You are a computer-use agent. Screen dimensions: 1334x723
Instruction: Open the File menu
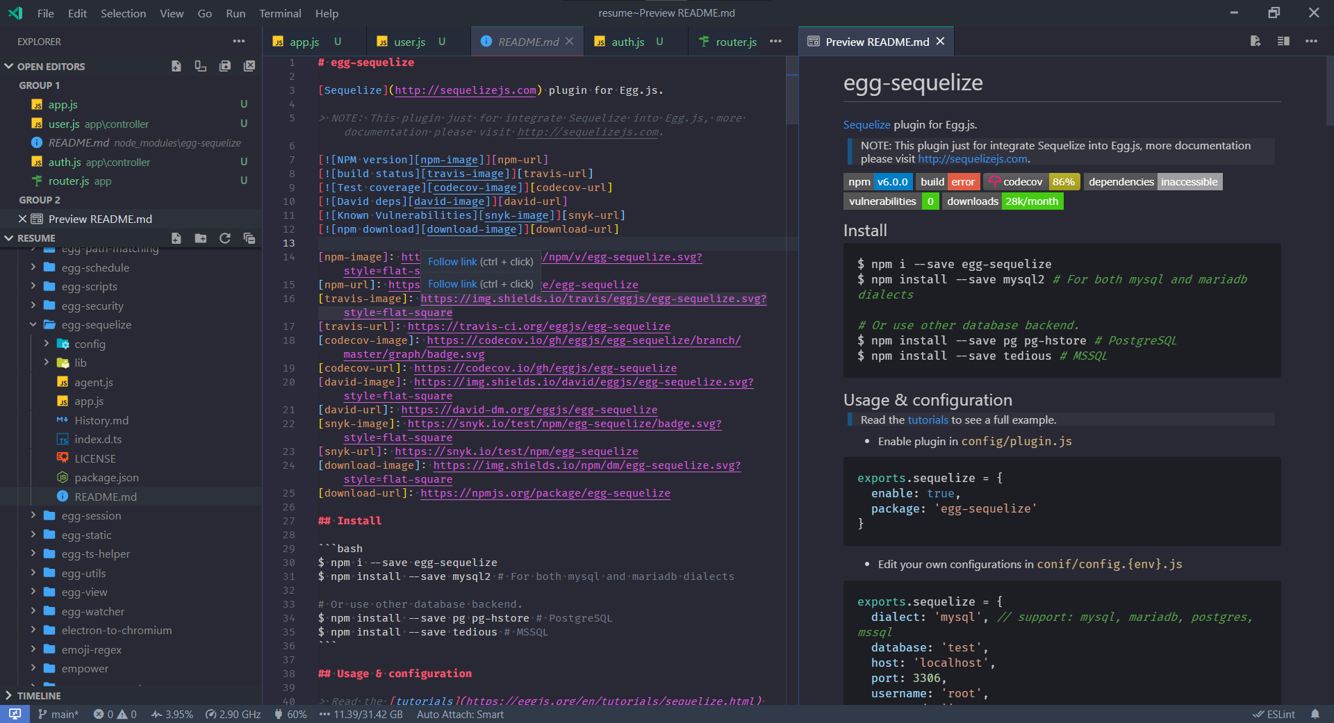[46, 13]
